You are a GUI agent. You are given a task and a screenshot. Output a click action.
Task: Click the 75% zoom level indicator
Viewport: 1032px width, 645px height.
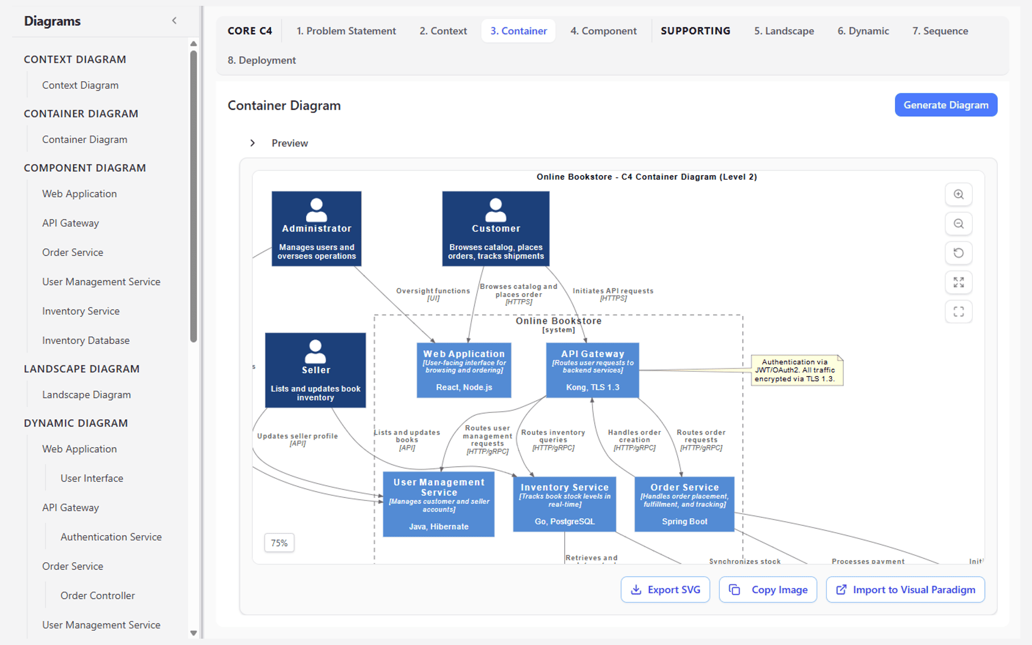click(x=279, y=543)
